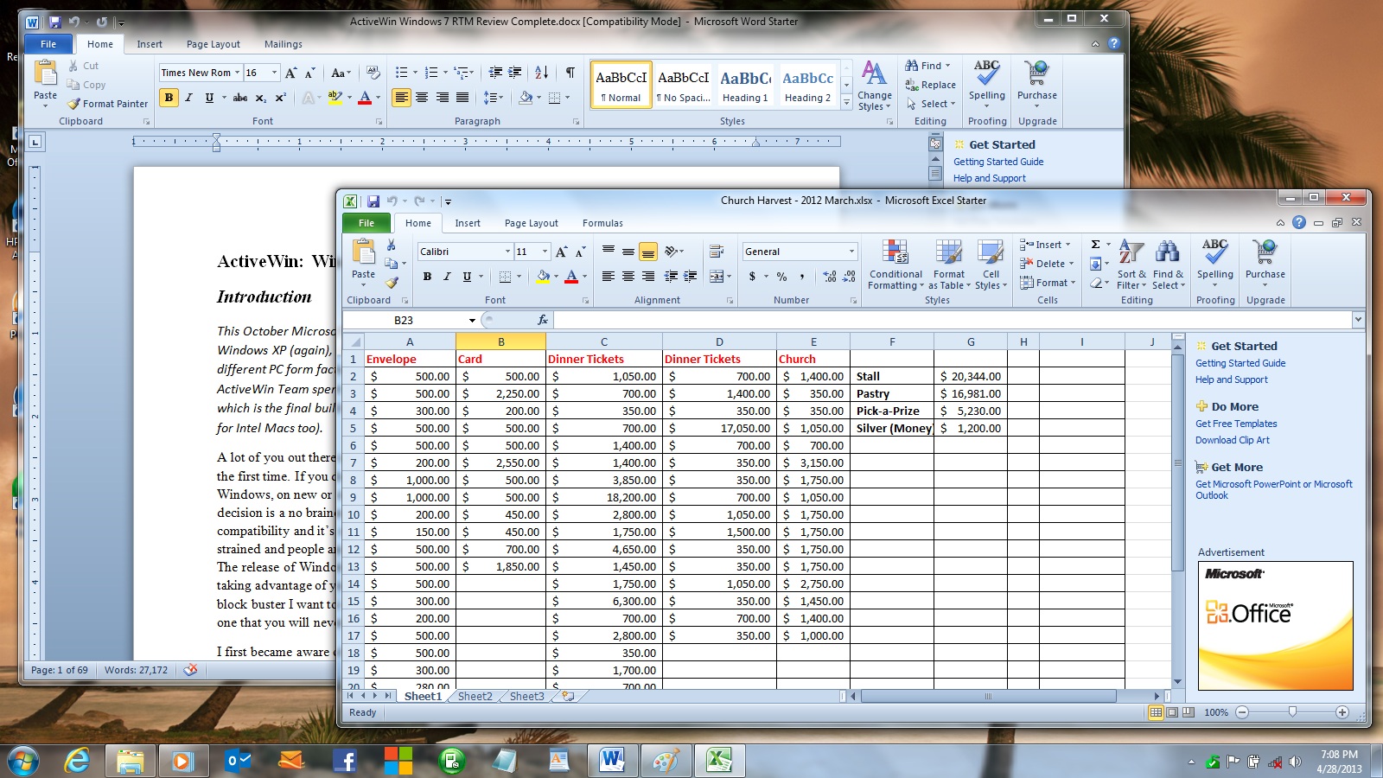Viewport: 1383px width, 778px height.
Task: Click Word's Sort A-Z icon
Action: coord(542,73)
